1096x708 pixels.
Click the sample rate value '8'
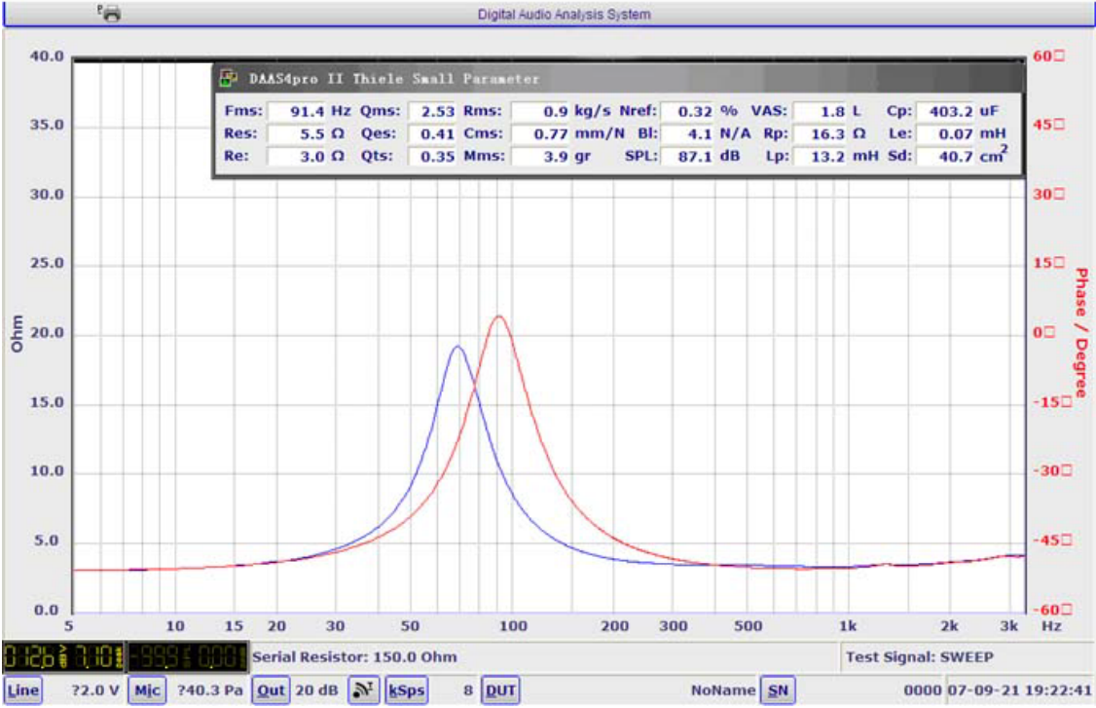pyautogui.click(x=467, y=690)
